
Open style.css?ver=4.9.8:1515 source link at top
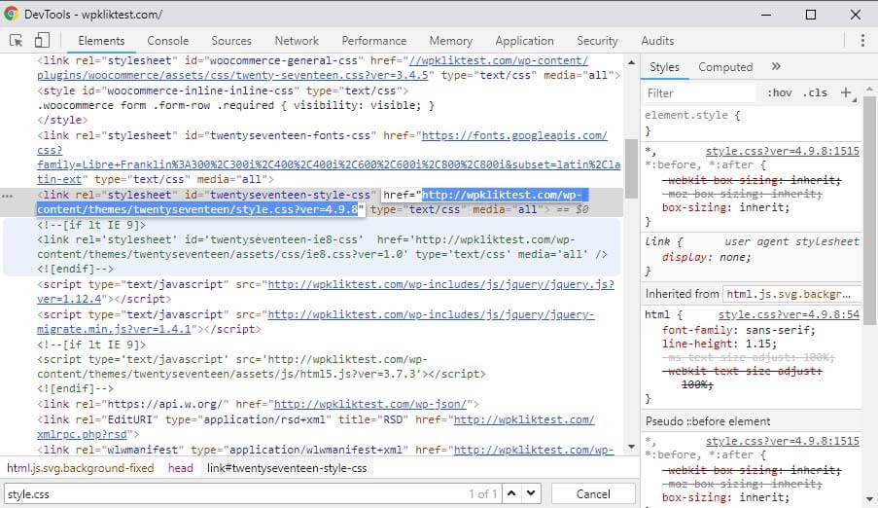click(x=783, y=152)
